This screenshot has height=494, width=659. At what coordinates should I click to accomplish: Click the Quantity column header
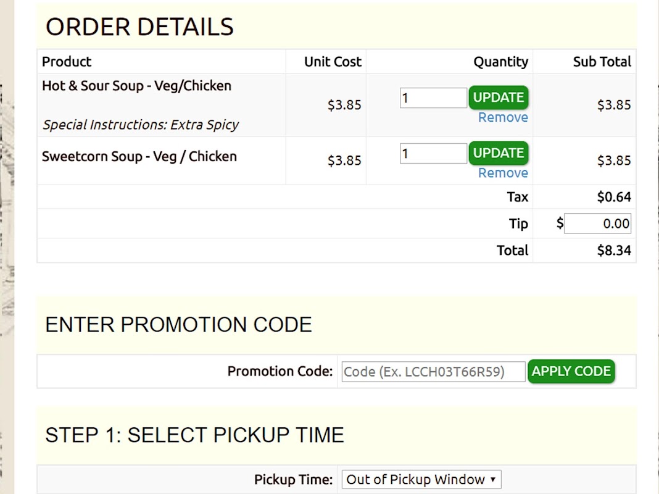(501, 62)
